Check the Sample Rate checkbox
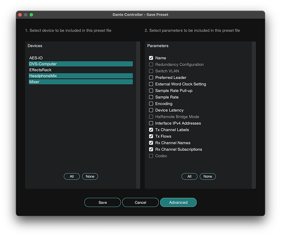The image size is (281, 237). coord(151,97)
